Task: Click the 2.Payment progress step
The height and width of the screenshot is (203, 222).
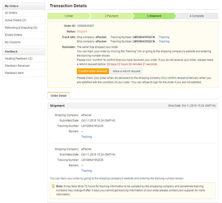Action: click(111, 16)
